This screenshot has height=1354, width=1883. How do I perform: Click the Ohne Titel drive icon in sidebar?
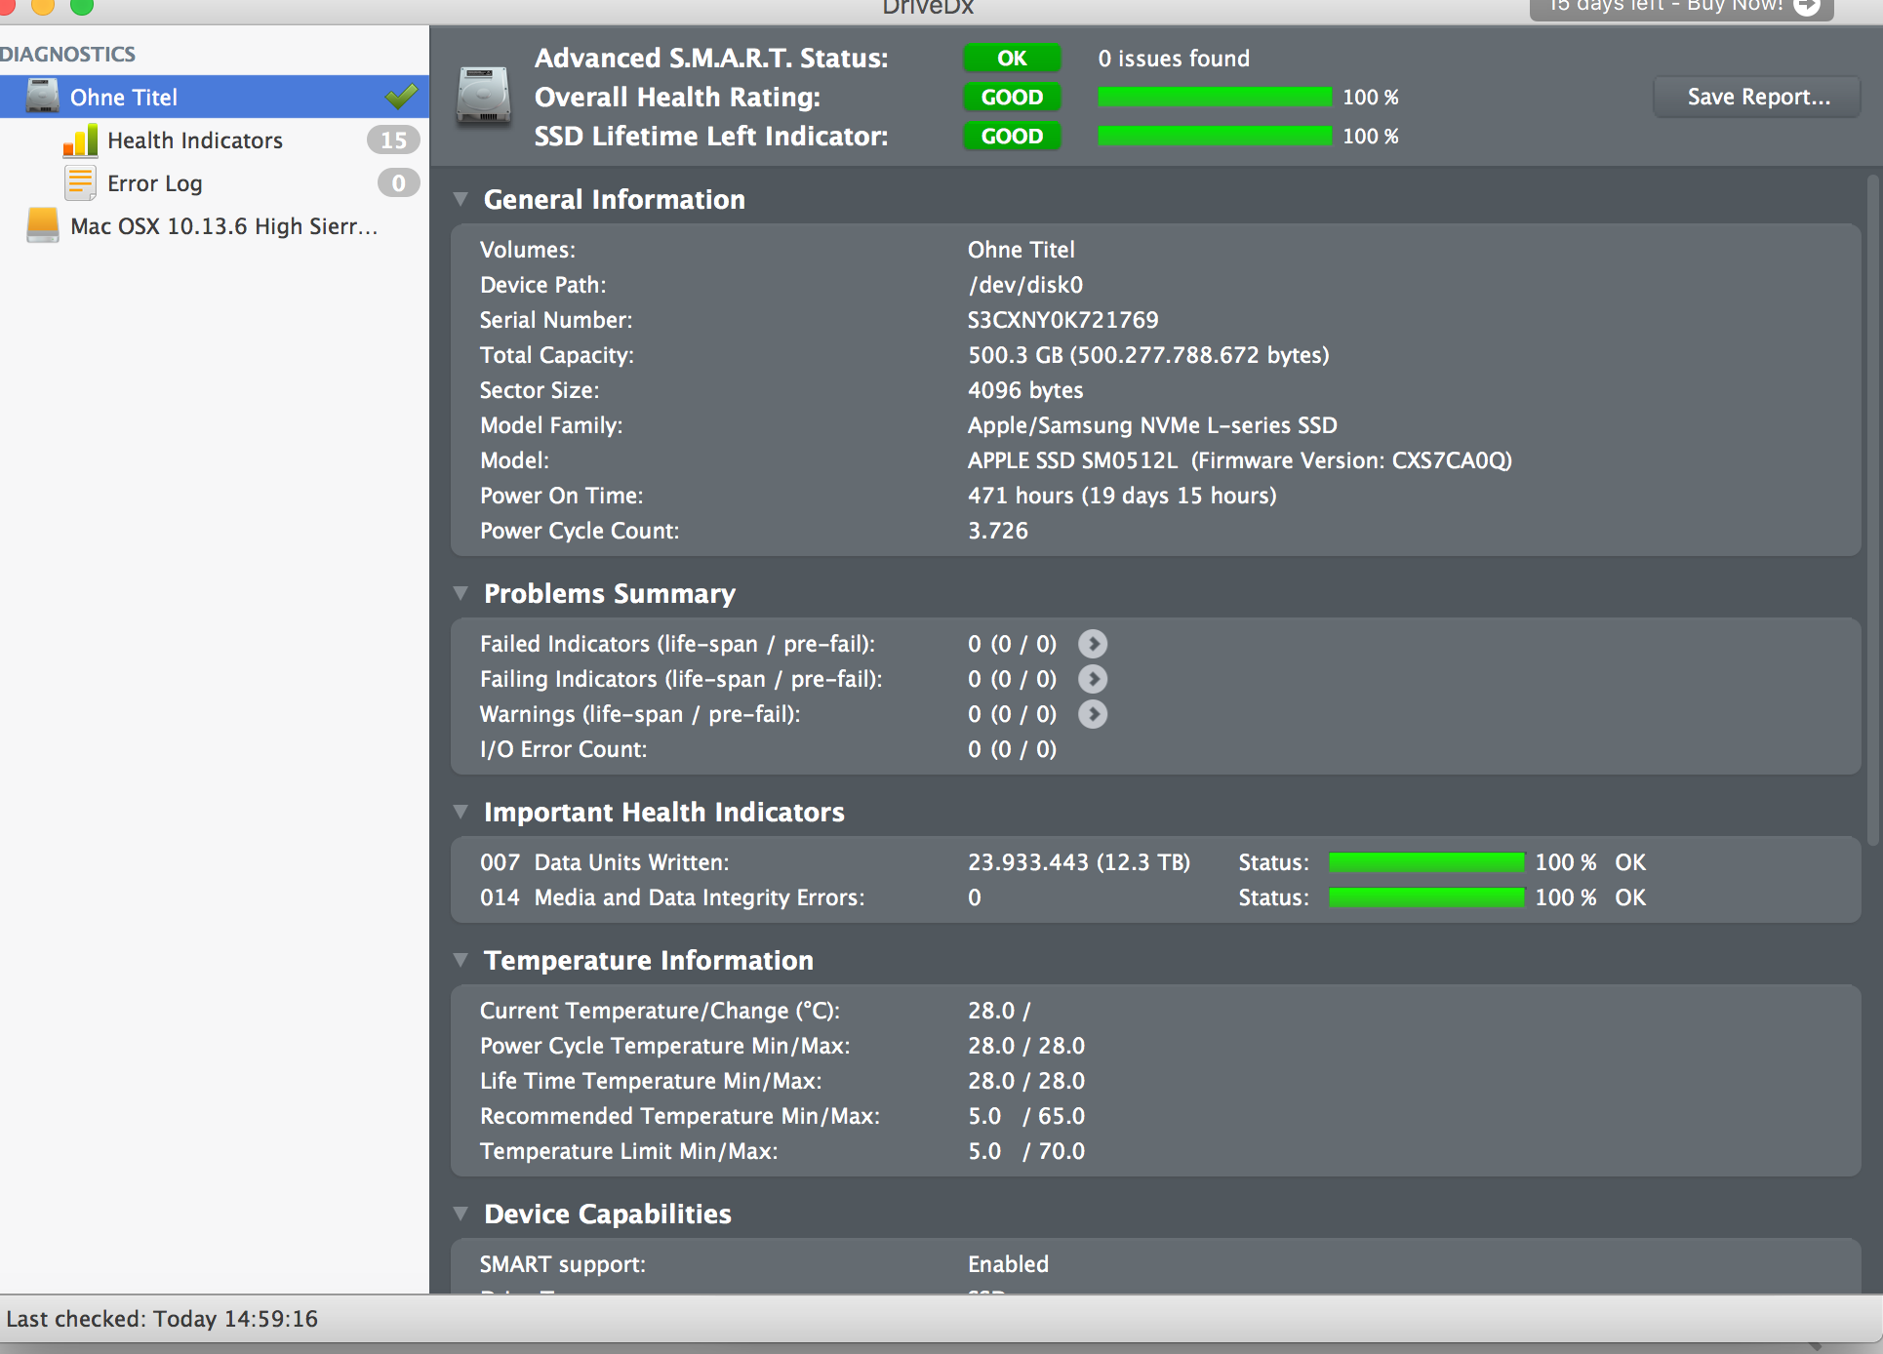(x=42, y=97)
